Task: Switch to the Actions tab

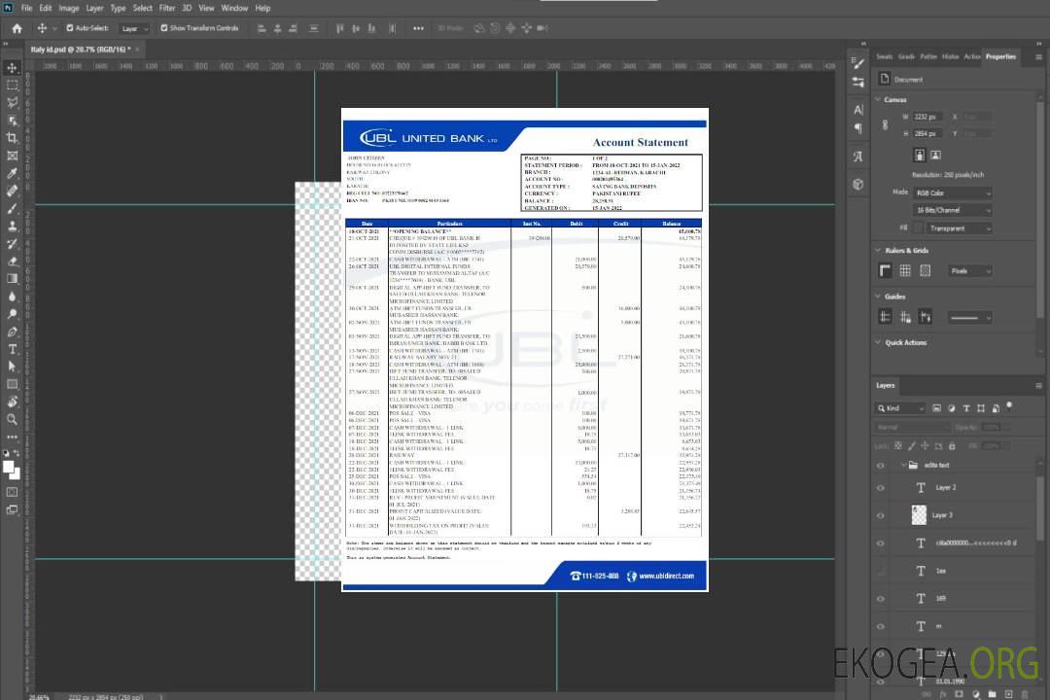Action: click(x=971, y=56)
